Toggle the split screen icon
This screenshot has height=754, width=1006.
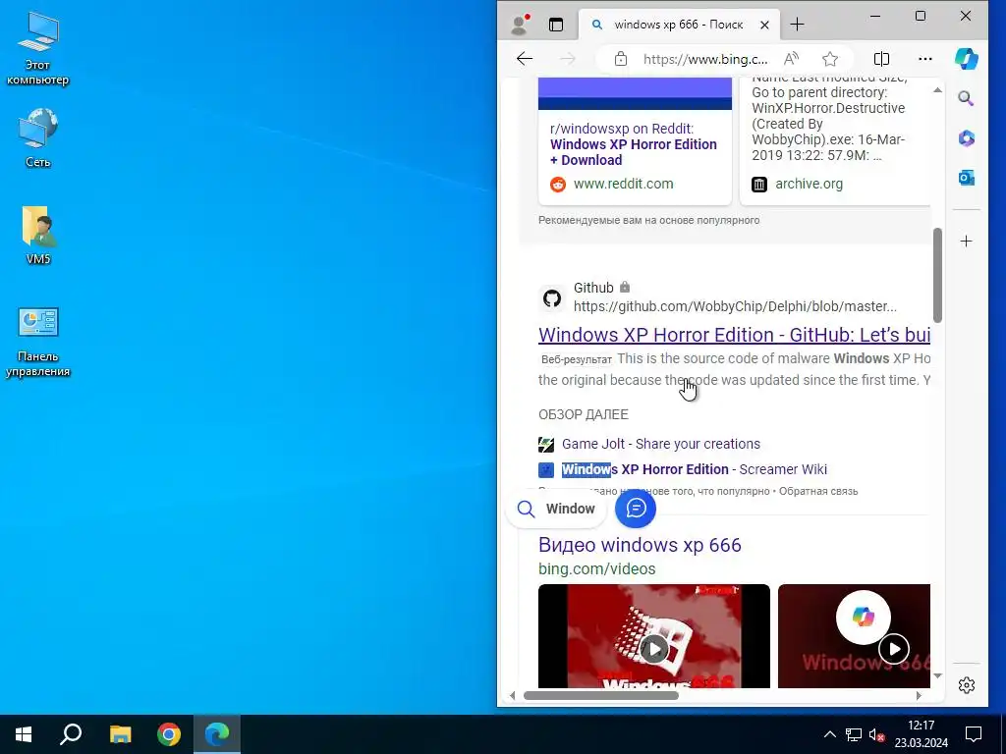coord(881,59)
